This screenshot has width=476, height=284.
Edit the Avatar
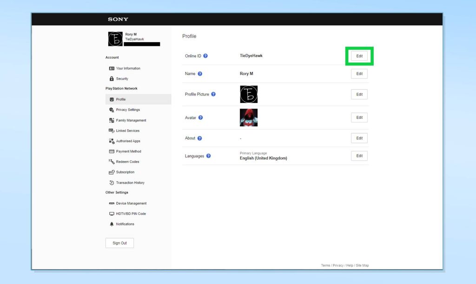pos(359,117)
